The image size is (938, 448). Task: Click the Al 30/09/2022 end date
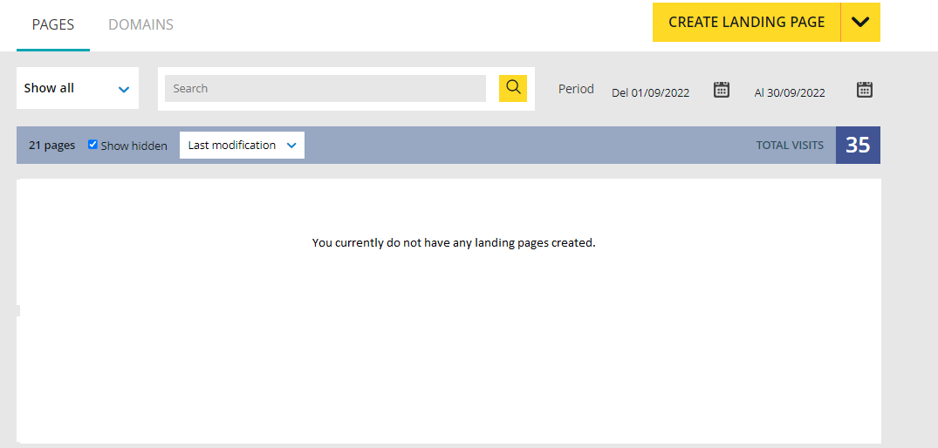[790, 92]
